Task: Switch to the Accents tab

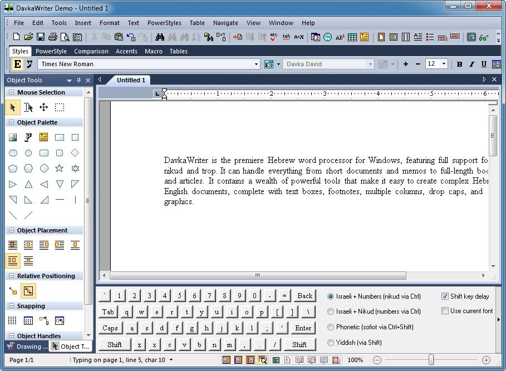Action: [126, 51]
